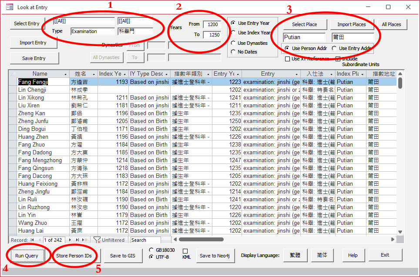This screenshot has width=420, height=277.
Task: Click the Unfiltered filter funnel icon
Action: tap(97, 240)
